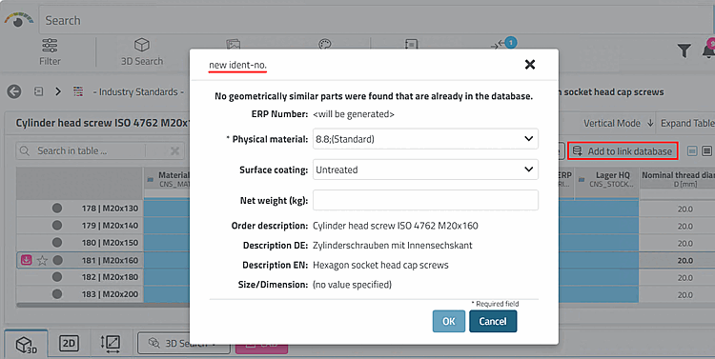The image size is (715, 359).
Task: Toggle the side panel icon beside back arrow
Action: [x=39, y=91]
